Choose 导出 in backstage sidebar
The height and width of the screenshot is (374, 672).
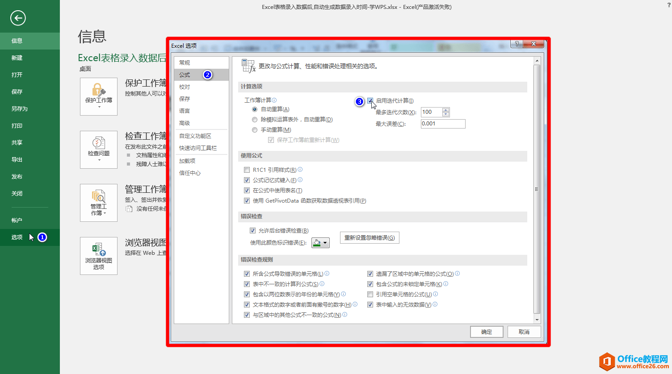point(30,159)
